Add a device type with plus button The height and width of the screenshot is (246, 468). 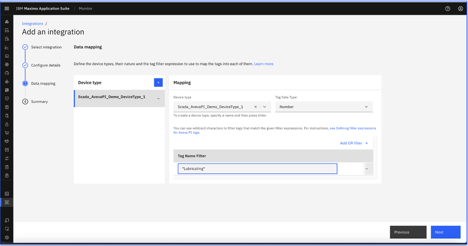click(158, 82)
